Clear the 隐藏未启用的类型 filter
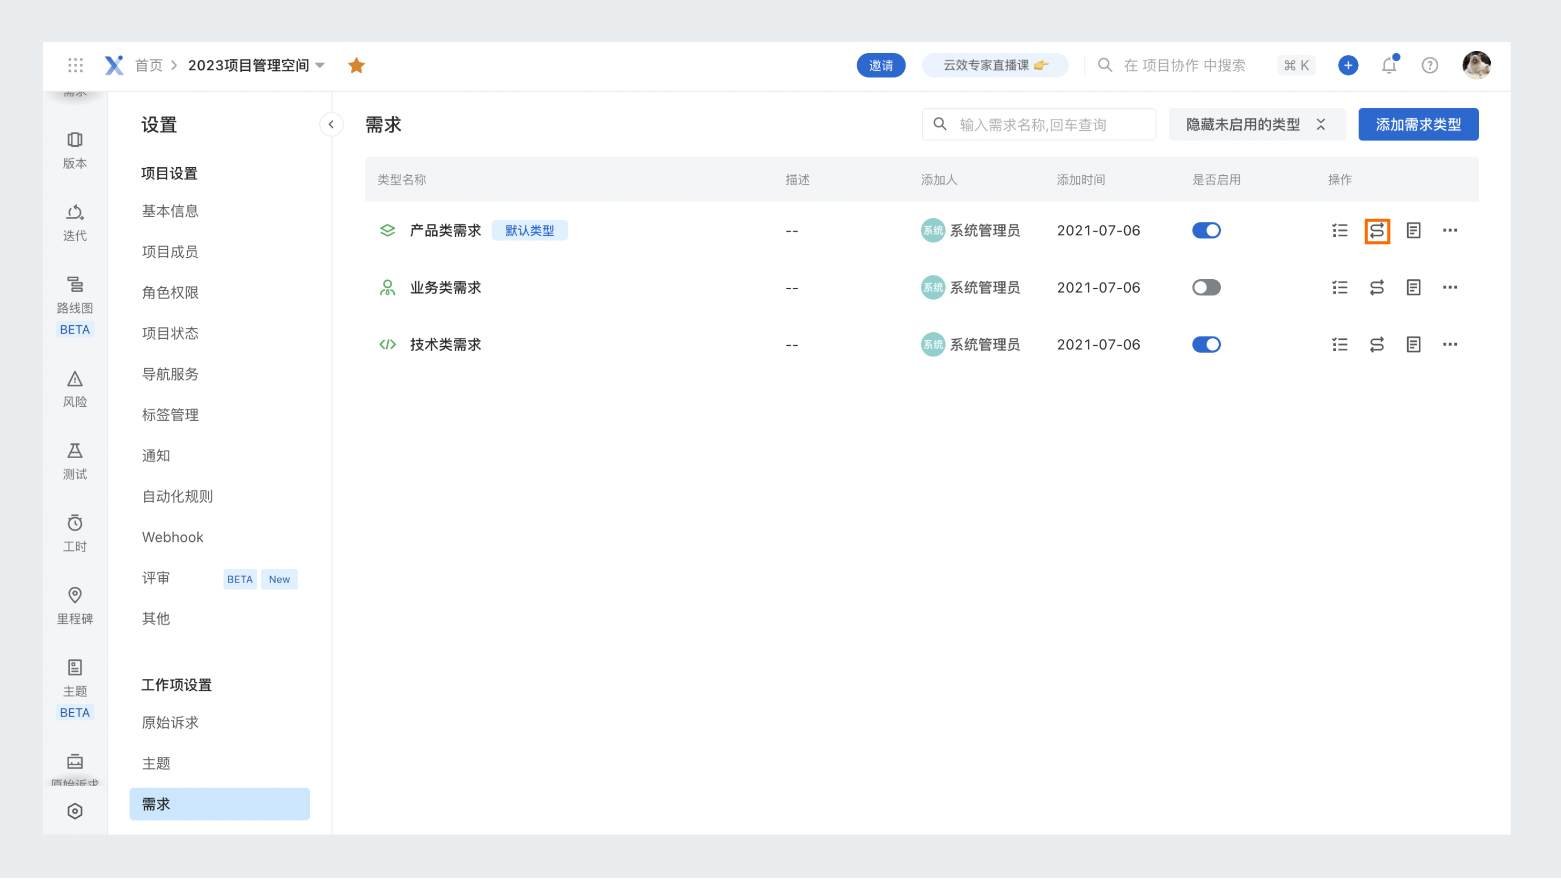The width and height of the screenshot is (1561, 880). pyautogui.click(x=1321, y=125)
